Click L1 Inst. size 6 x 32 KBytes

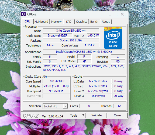pos(98,86)
